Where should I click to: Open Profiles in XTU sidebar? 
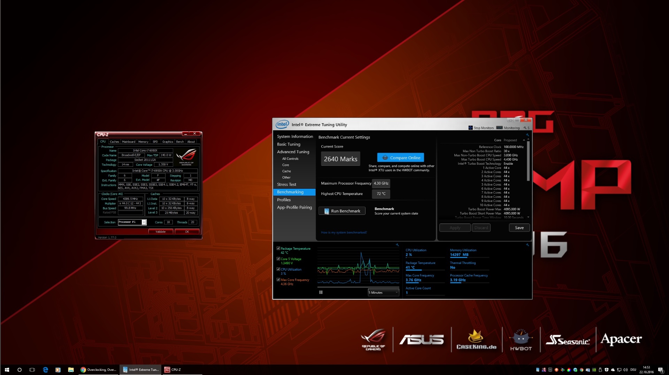(284, 200)
